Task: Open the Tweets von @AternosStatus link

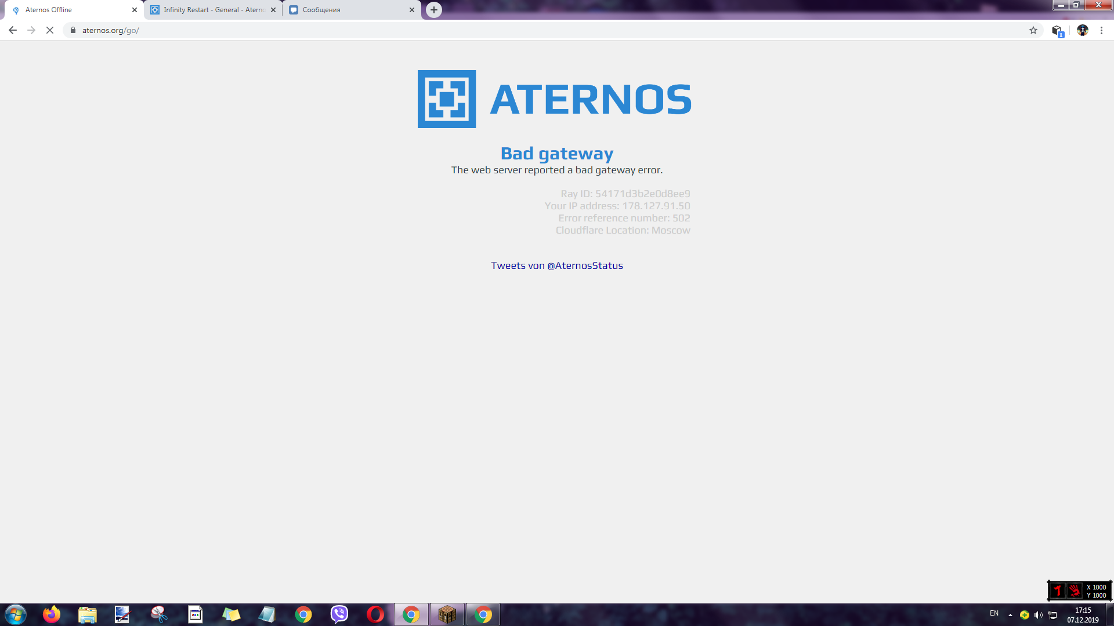Action: 557,265
